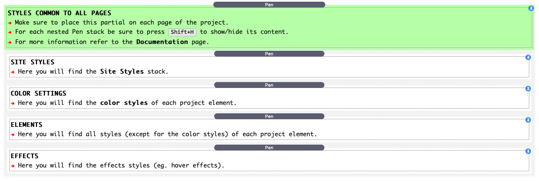Click the ELEMENTS heading
This screenshot has width=539, height=181.
pyautogui.click(x=26, y=125)
